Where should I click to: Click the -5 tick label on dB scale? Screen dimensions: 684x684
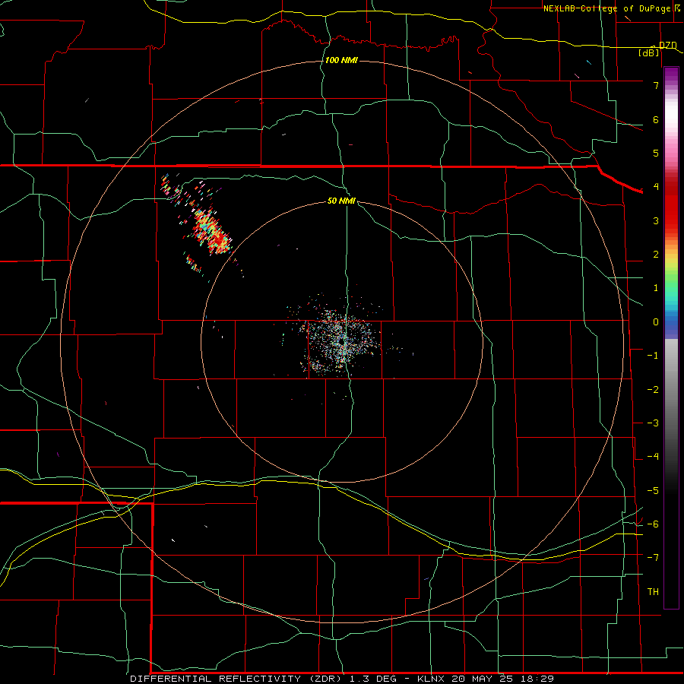(653, 491)
